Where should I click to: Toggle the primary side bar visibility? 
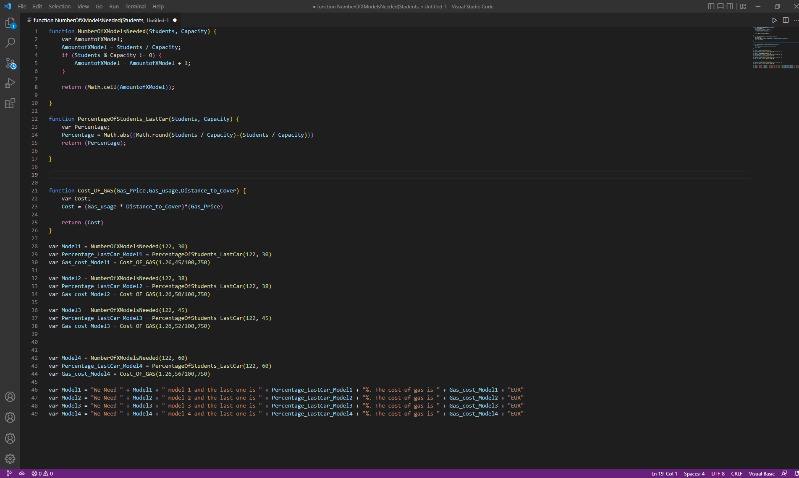tap(711, 6)
